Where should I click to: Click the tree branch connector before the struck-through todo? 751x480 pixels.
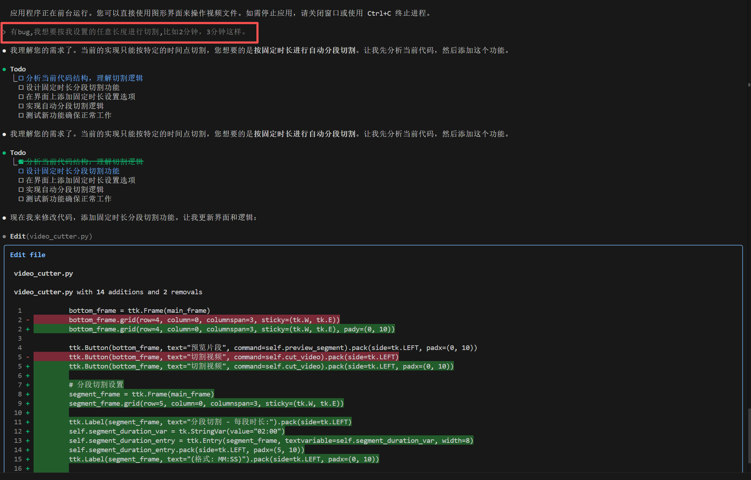click(15, 162)
